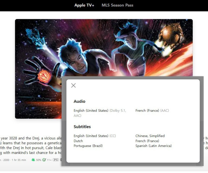
Task: Select English (United States) audio entry
Action: click(x=100, y=113)
